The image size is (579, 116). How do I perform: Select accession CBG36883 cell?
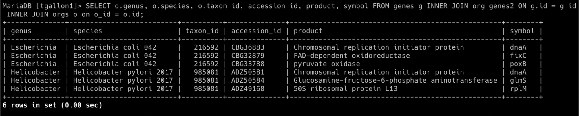coord(248,47)
